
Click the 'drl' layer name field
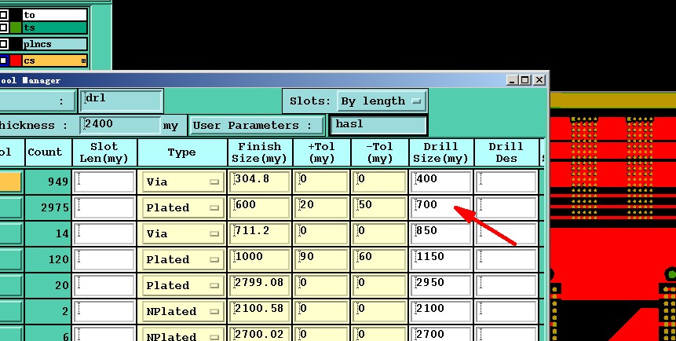coord(121,101)
